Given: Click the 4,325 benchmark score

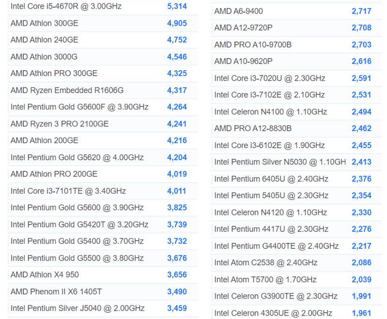Looking at the screenshot, I should pos(177,73).
